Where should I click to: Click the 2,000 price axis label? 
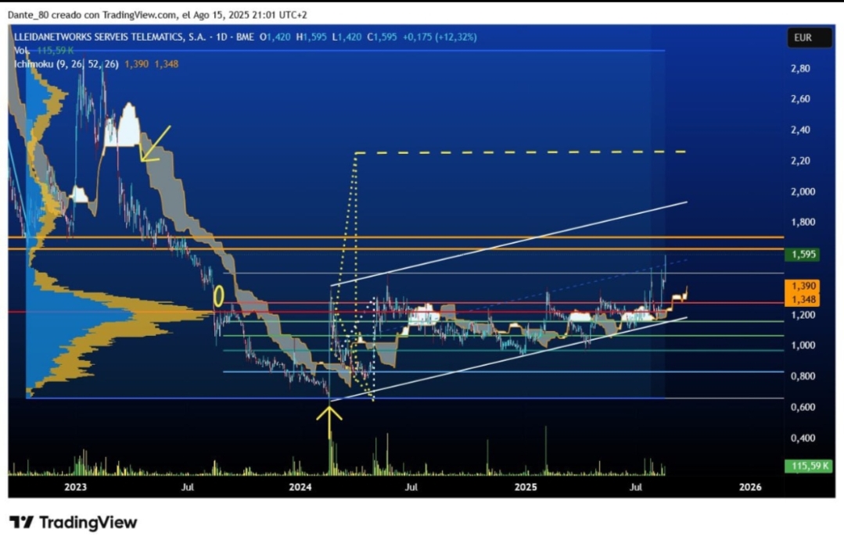(803, 191)
